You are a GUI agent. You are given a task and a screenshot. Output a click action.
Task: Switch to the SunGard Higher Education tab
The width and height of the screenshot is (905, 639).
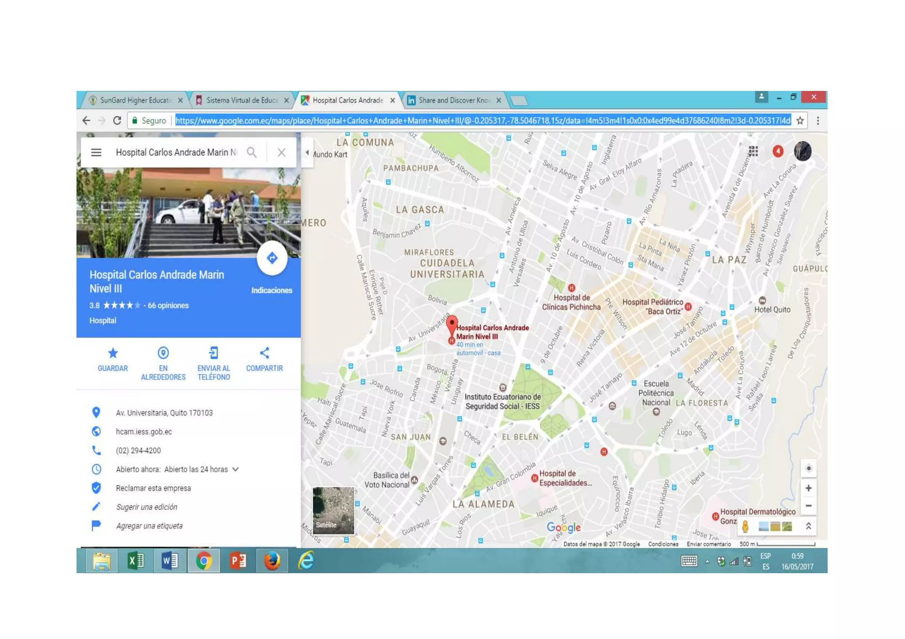coord(135,101)
